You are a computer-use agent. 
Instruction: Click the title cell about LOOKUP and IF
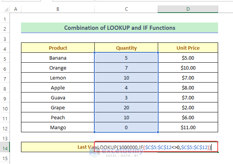coord(120,28)
